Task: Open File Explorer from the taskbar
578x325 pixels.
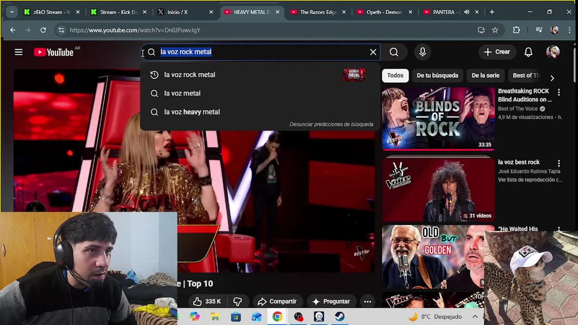Action: [x=215, y=316]
